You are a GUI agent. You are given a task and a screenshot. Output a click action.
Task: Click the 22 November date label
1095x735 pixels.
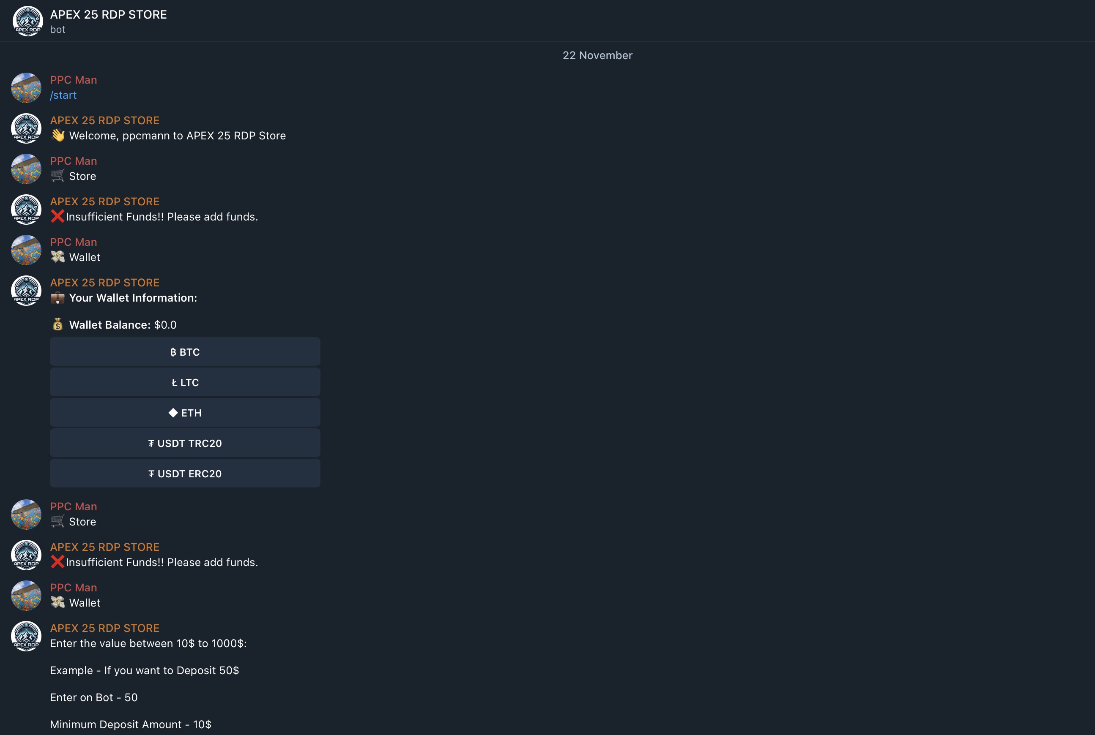pyautogui.click(x=597, y=55)
